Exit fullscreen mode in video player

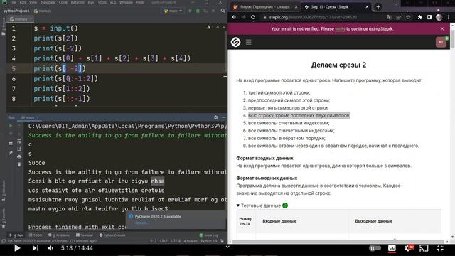(x=440, y=248)
